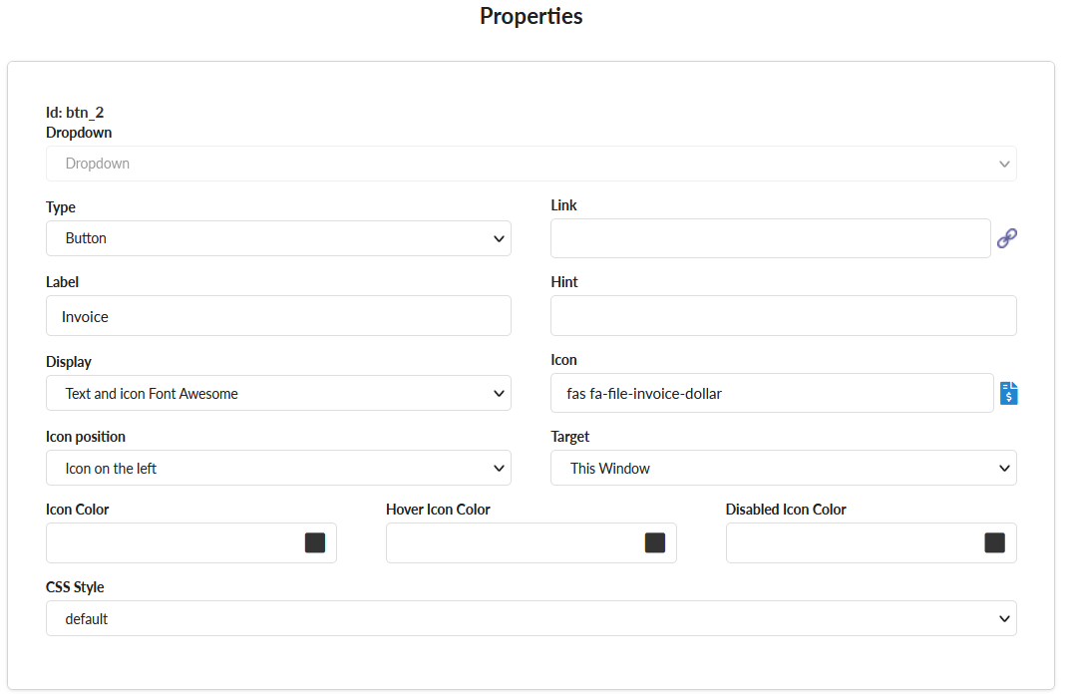
Task: Click the Icon Color text input
Action: [x=170, y=541]
